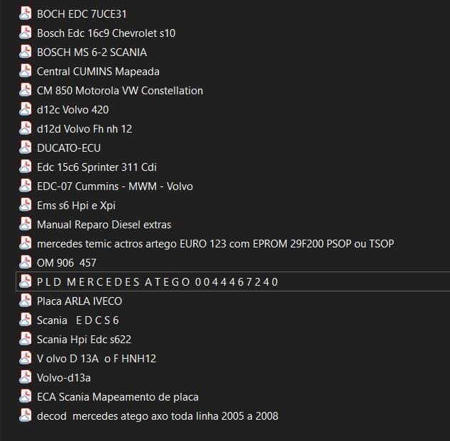
Task: Select the file Bosch Edc 16c9 Chevrolet s10
Action: [x=106, y=33]
